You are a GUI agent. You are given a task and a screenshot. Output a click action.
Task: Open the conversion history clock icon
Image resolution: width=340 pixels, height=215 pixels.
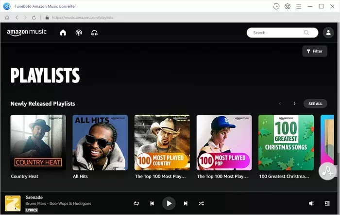276,6
